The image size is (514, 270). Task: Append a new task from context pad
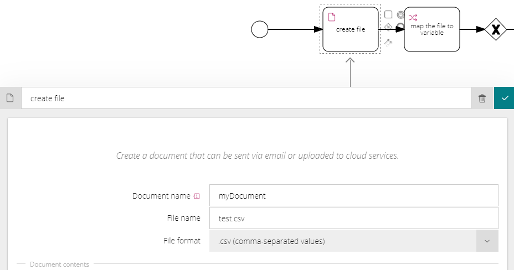(x=388, y=14)
